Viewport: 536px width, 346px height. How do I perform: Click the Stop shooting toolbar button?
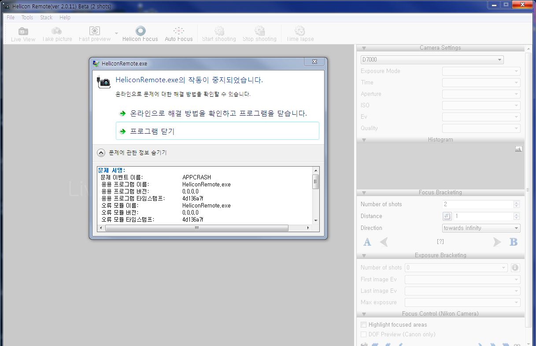coord(259,34)
